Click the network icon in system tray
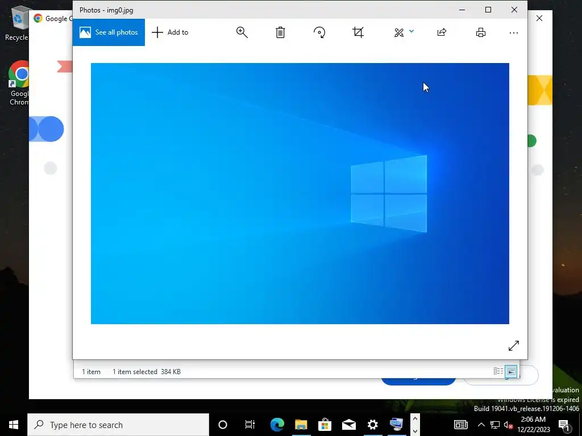This screenshot has height=436, width=582. coord(495,425)
